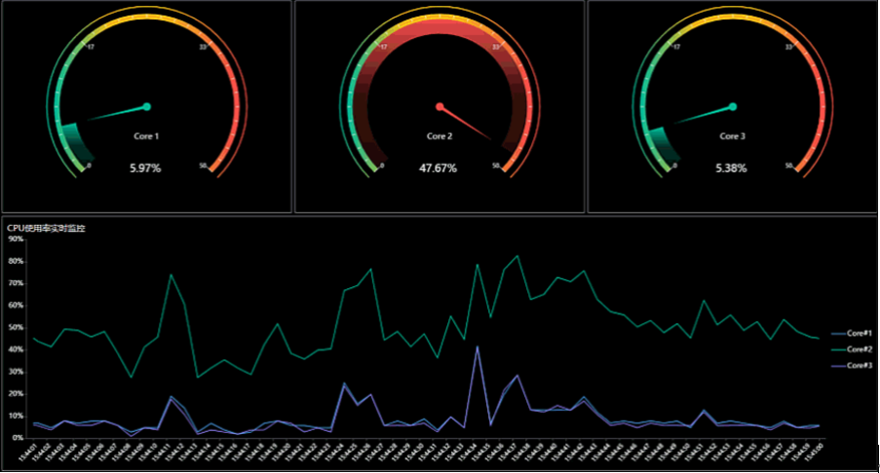Click the red Core 2 gauge needle hub
The width and height of the screenshot is (880, 473).
tap(440, 106)
